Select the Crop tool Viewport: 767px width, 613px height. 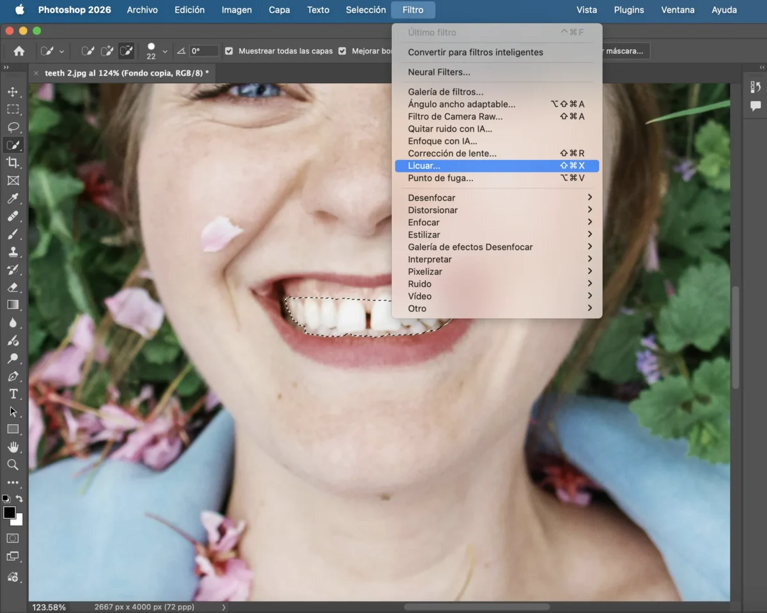[13, 163]
